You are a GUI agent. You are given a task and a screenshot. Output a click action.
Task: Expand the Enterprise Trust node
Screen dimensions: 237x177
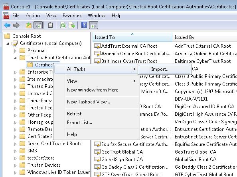15,72
